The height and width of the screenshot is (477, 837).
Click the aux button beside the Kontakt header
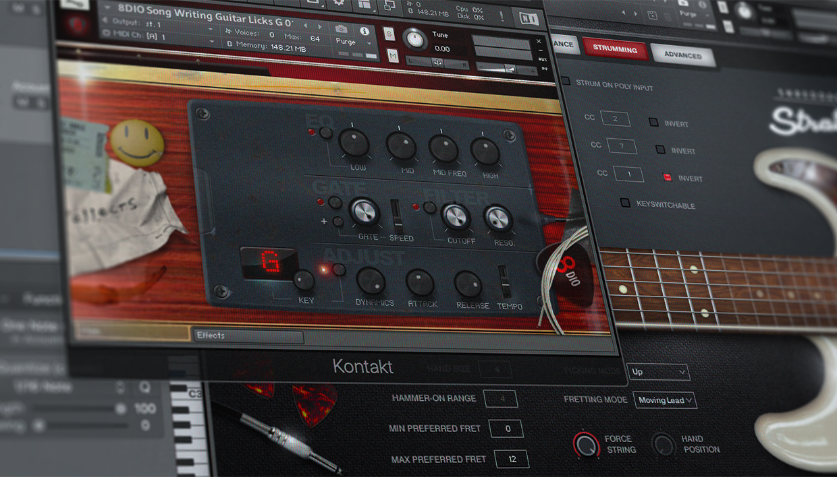click(543, 59)
